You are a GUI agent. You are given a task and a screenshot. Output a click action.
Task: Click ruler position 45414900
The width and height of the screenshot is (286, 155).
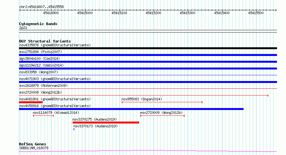51,13
